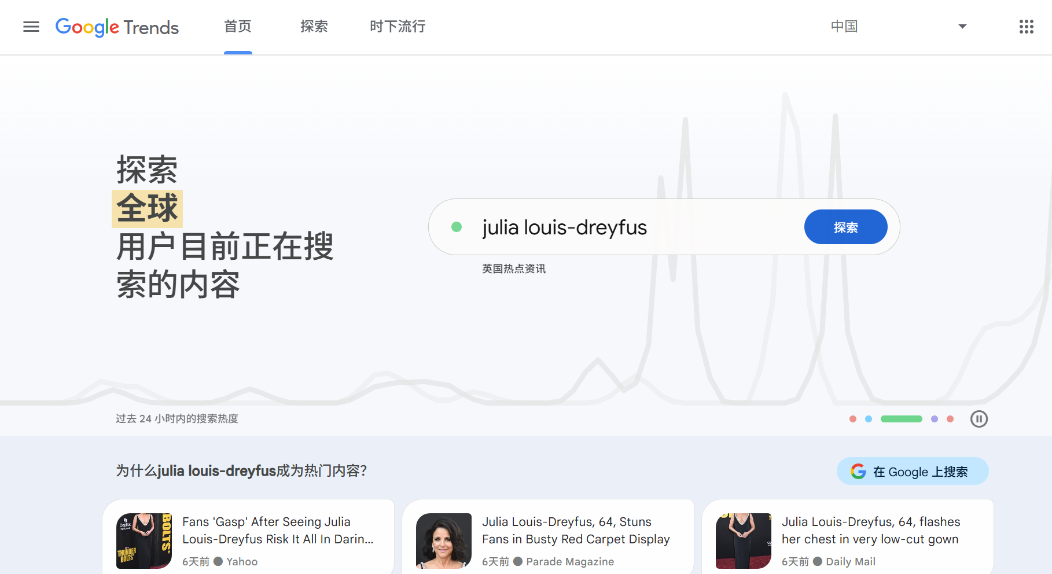This screenshot has width=1052, height=574.
Task: Switch to the 首页 tab
Action: pyautogui.click(x=238, y=27)
